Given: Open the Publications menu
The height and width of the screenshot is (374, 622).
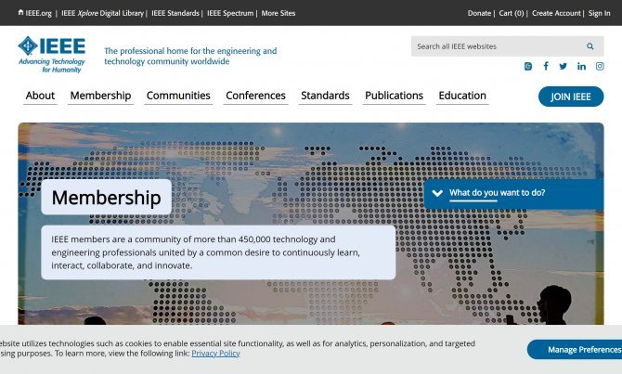Looking at the screenshot, I should click(394, 96).
